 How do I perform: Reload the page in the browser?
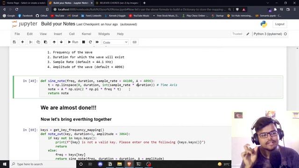(17, 9)
